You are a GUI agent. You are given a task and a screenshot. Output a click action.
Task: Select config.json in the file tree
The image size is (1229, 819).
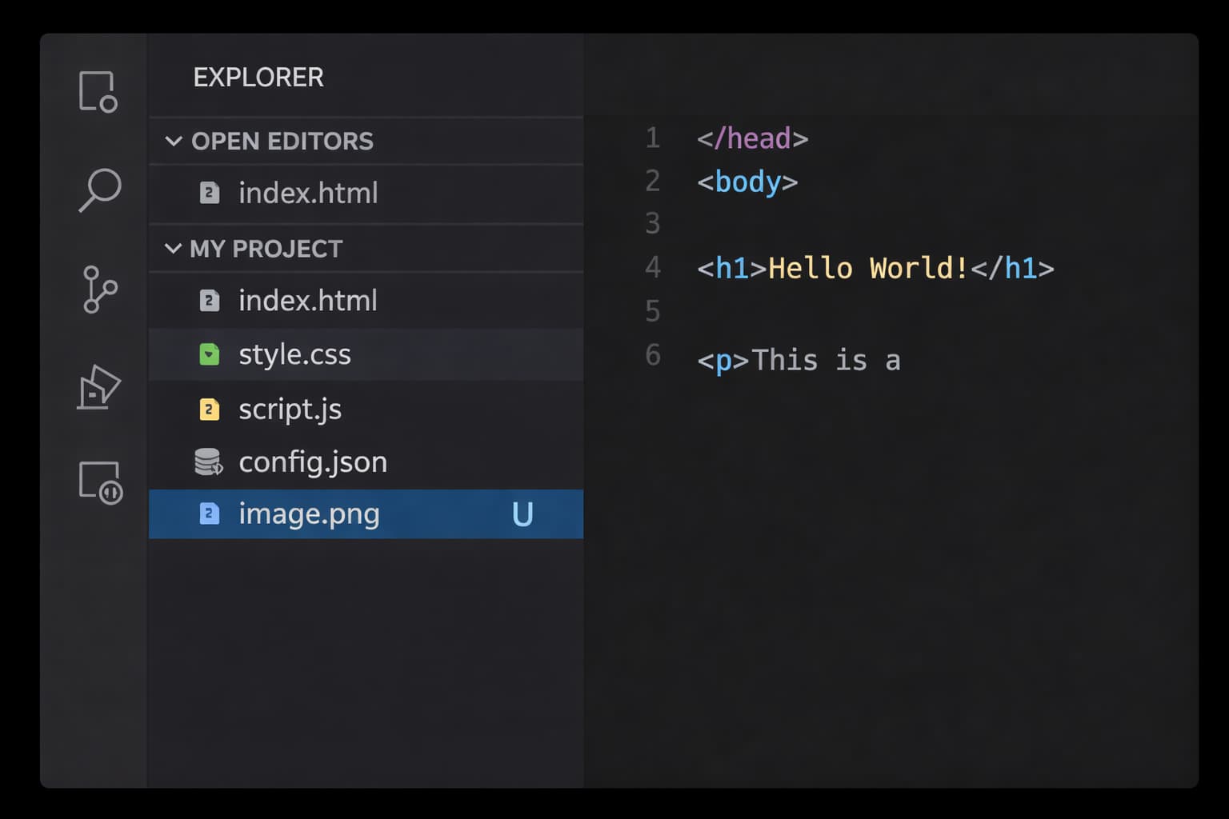[313, 461]
